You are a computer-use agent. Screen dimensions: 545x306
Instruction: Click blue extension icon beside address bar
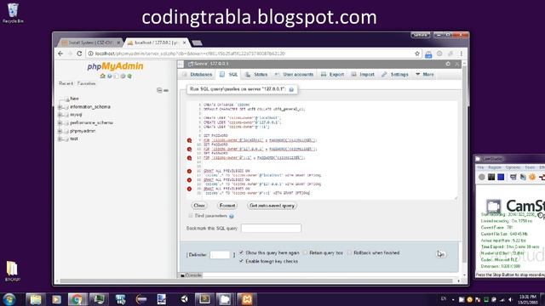pyautogui.click(x=428, y=54)
